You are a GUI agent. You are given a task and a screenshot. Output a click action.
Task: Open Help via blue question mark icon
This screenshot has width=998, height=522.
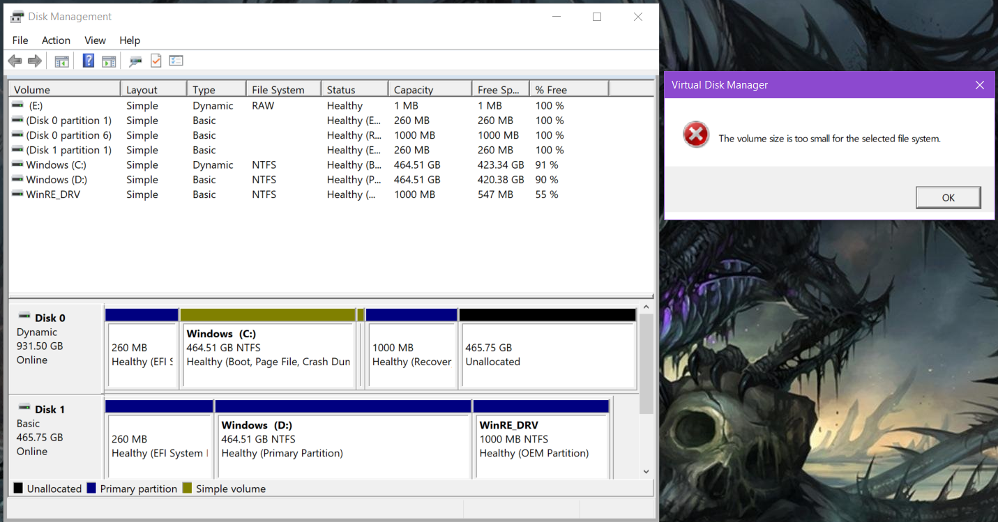89,61
